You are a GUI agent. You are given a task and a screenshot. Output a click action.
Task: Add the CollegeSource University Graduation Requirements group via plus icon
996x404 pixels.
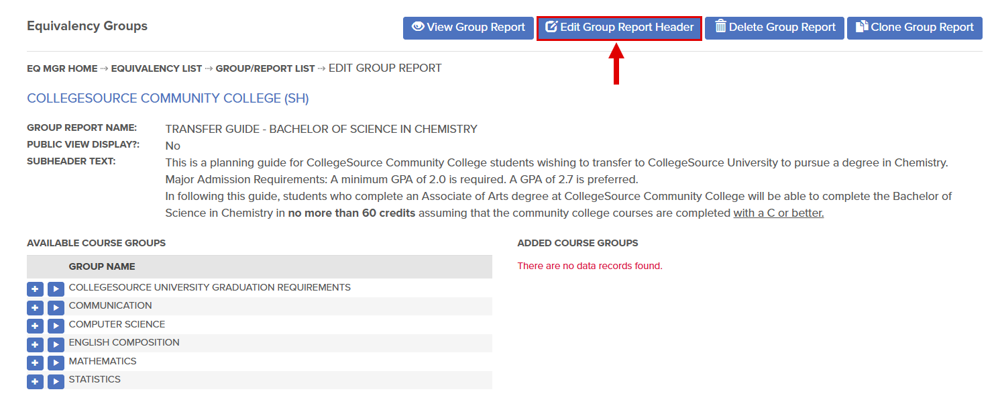point(35,289)
